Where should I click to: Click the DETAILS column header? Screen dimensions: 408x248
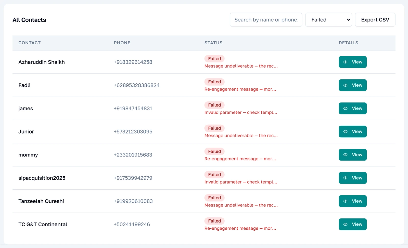click(x=348, y=43)
